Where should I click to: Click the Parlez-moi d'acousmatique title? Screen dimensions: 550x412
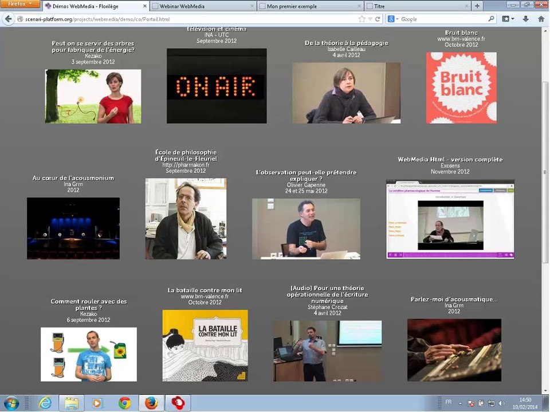454,299
